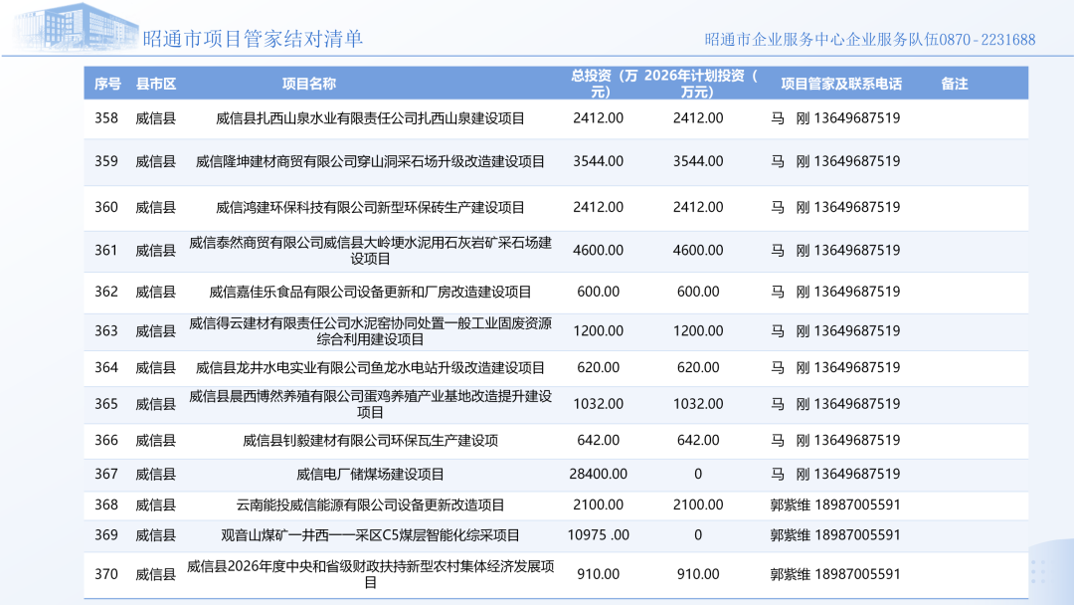Select row number 362
This screenshot has width=1074, height=605.
click(106, 292)
